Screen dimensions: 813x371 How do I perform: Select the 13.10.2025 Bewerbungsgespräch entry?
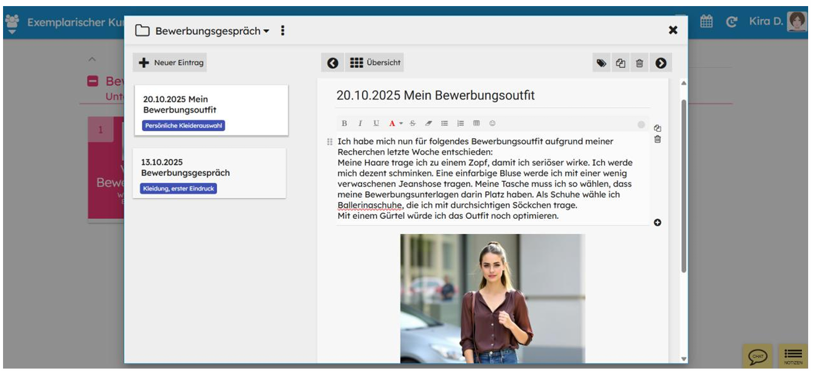pyautogui.click(x=209, y=173)
